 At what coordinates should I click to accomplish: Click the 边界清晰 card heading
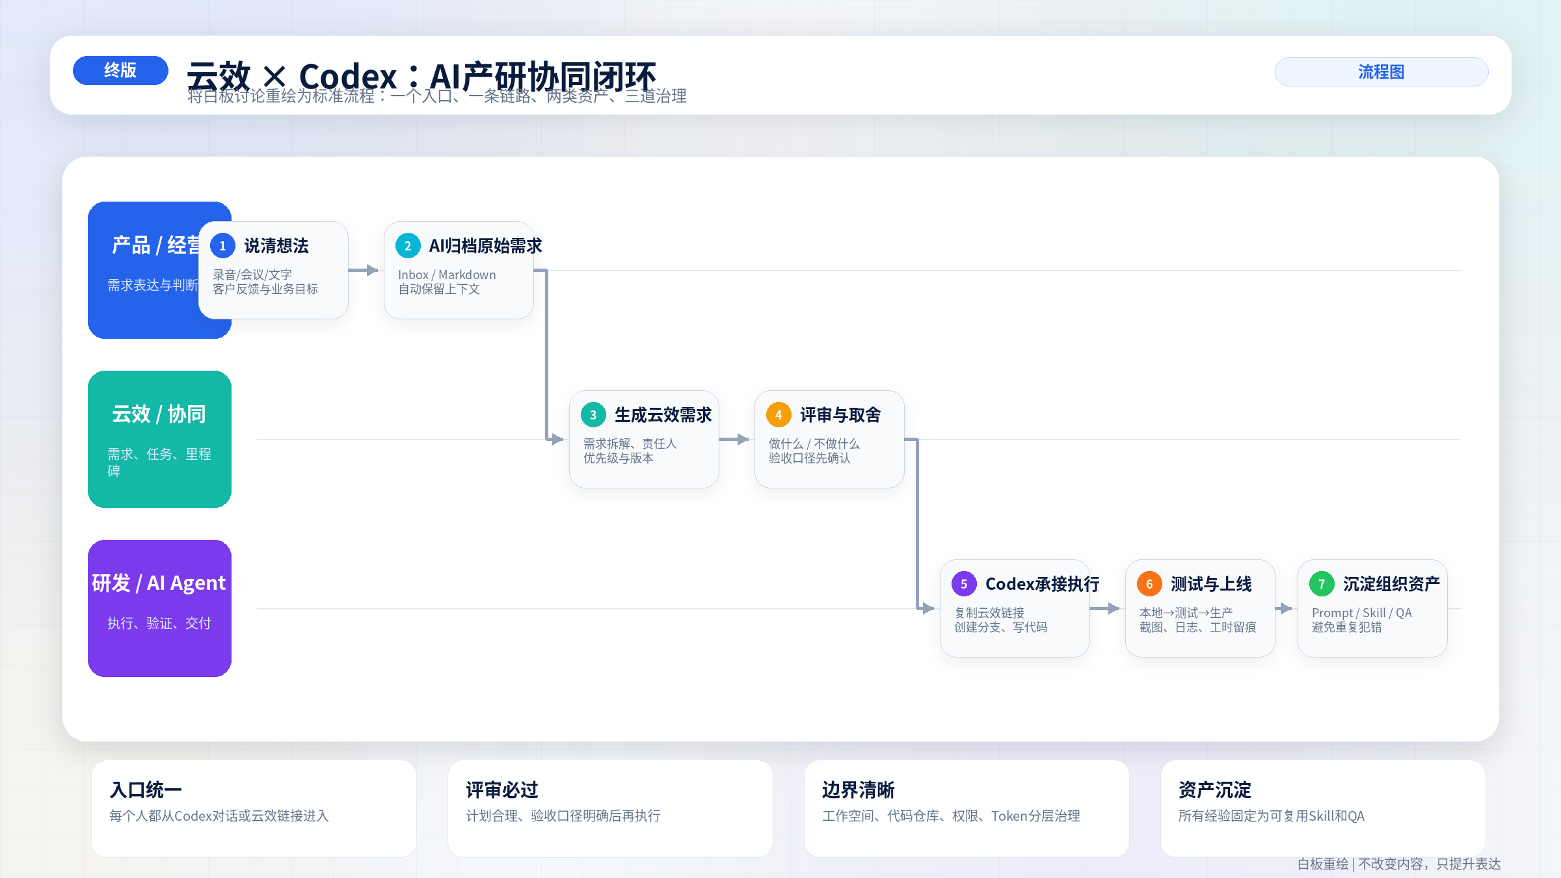859,790
